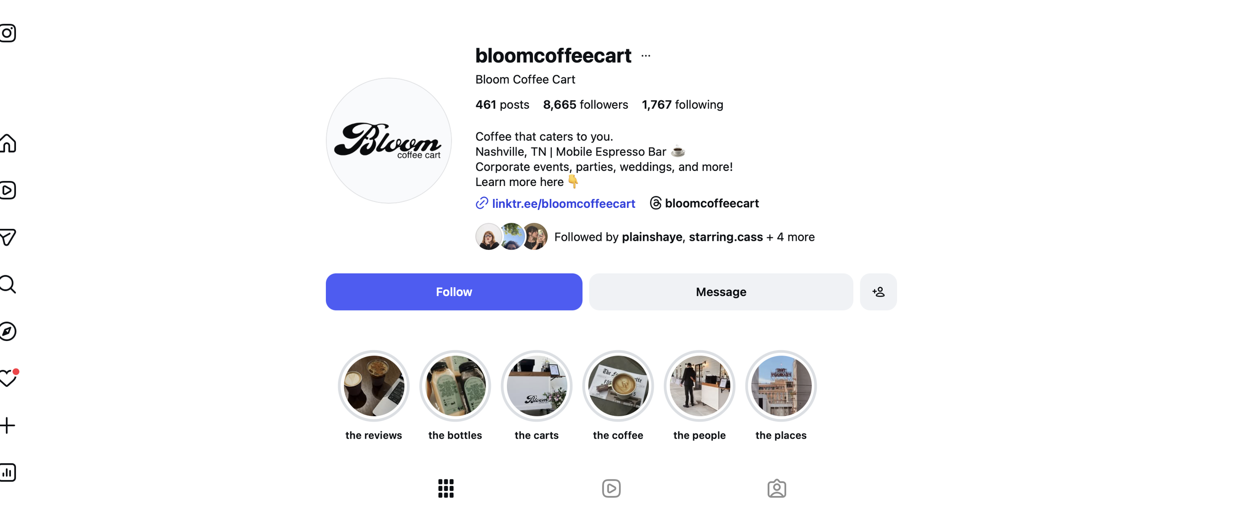The height and width of the screenshot is (506, 1246).
Task: Switch to the posts grid tab
Action: [446, 488]
